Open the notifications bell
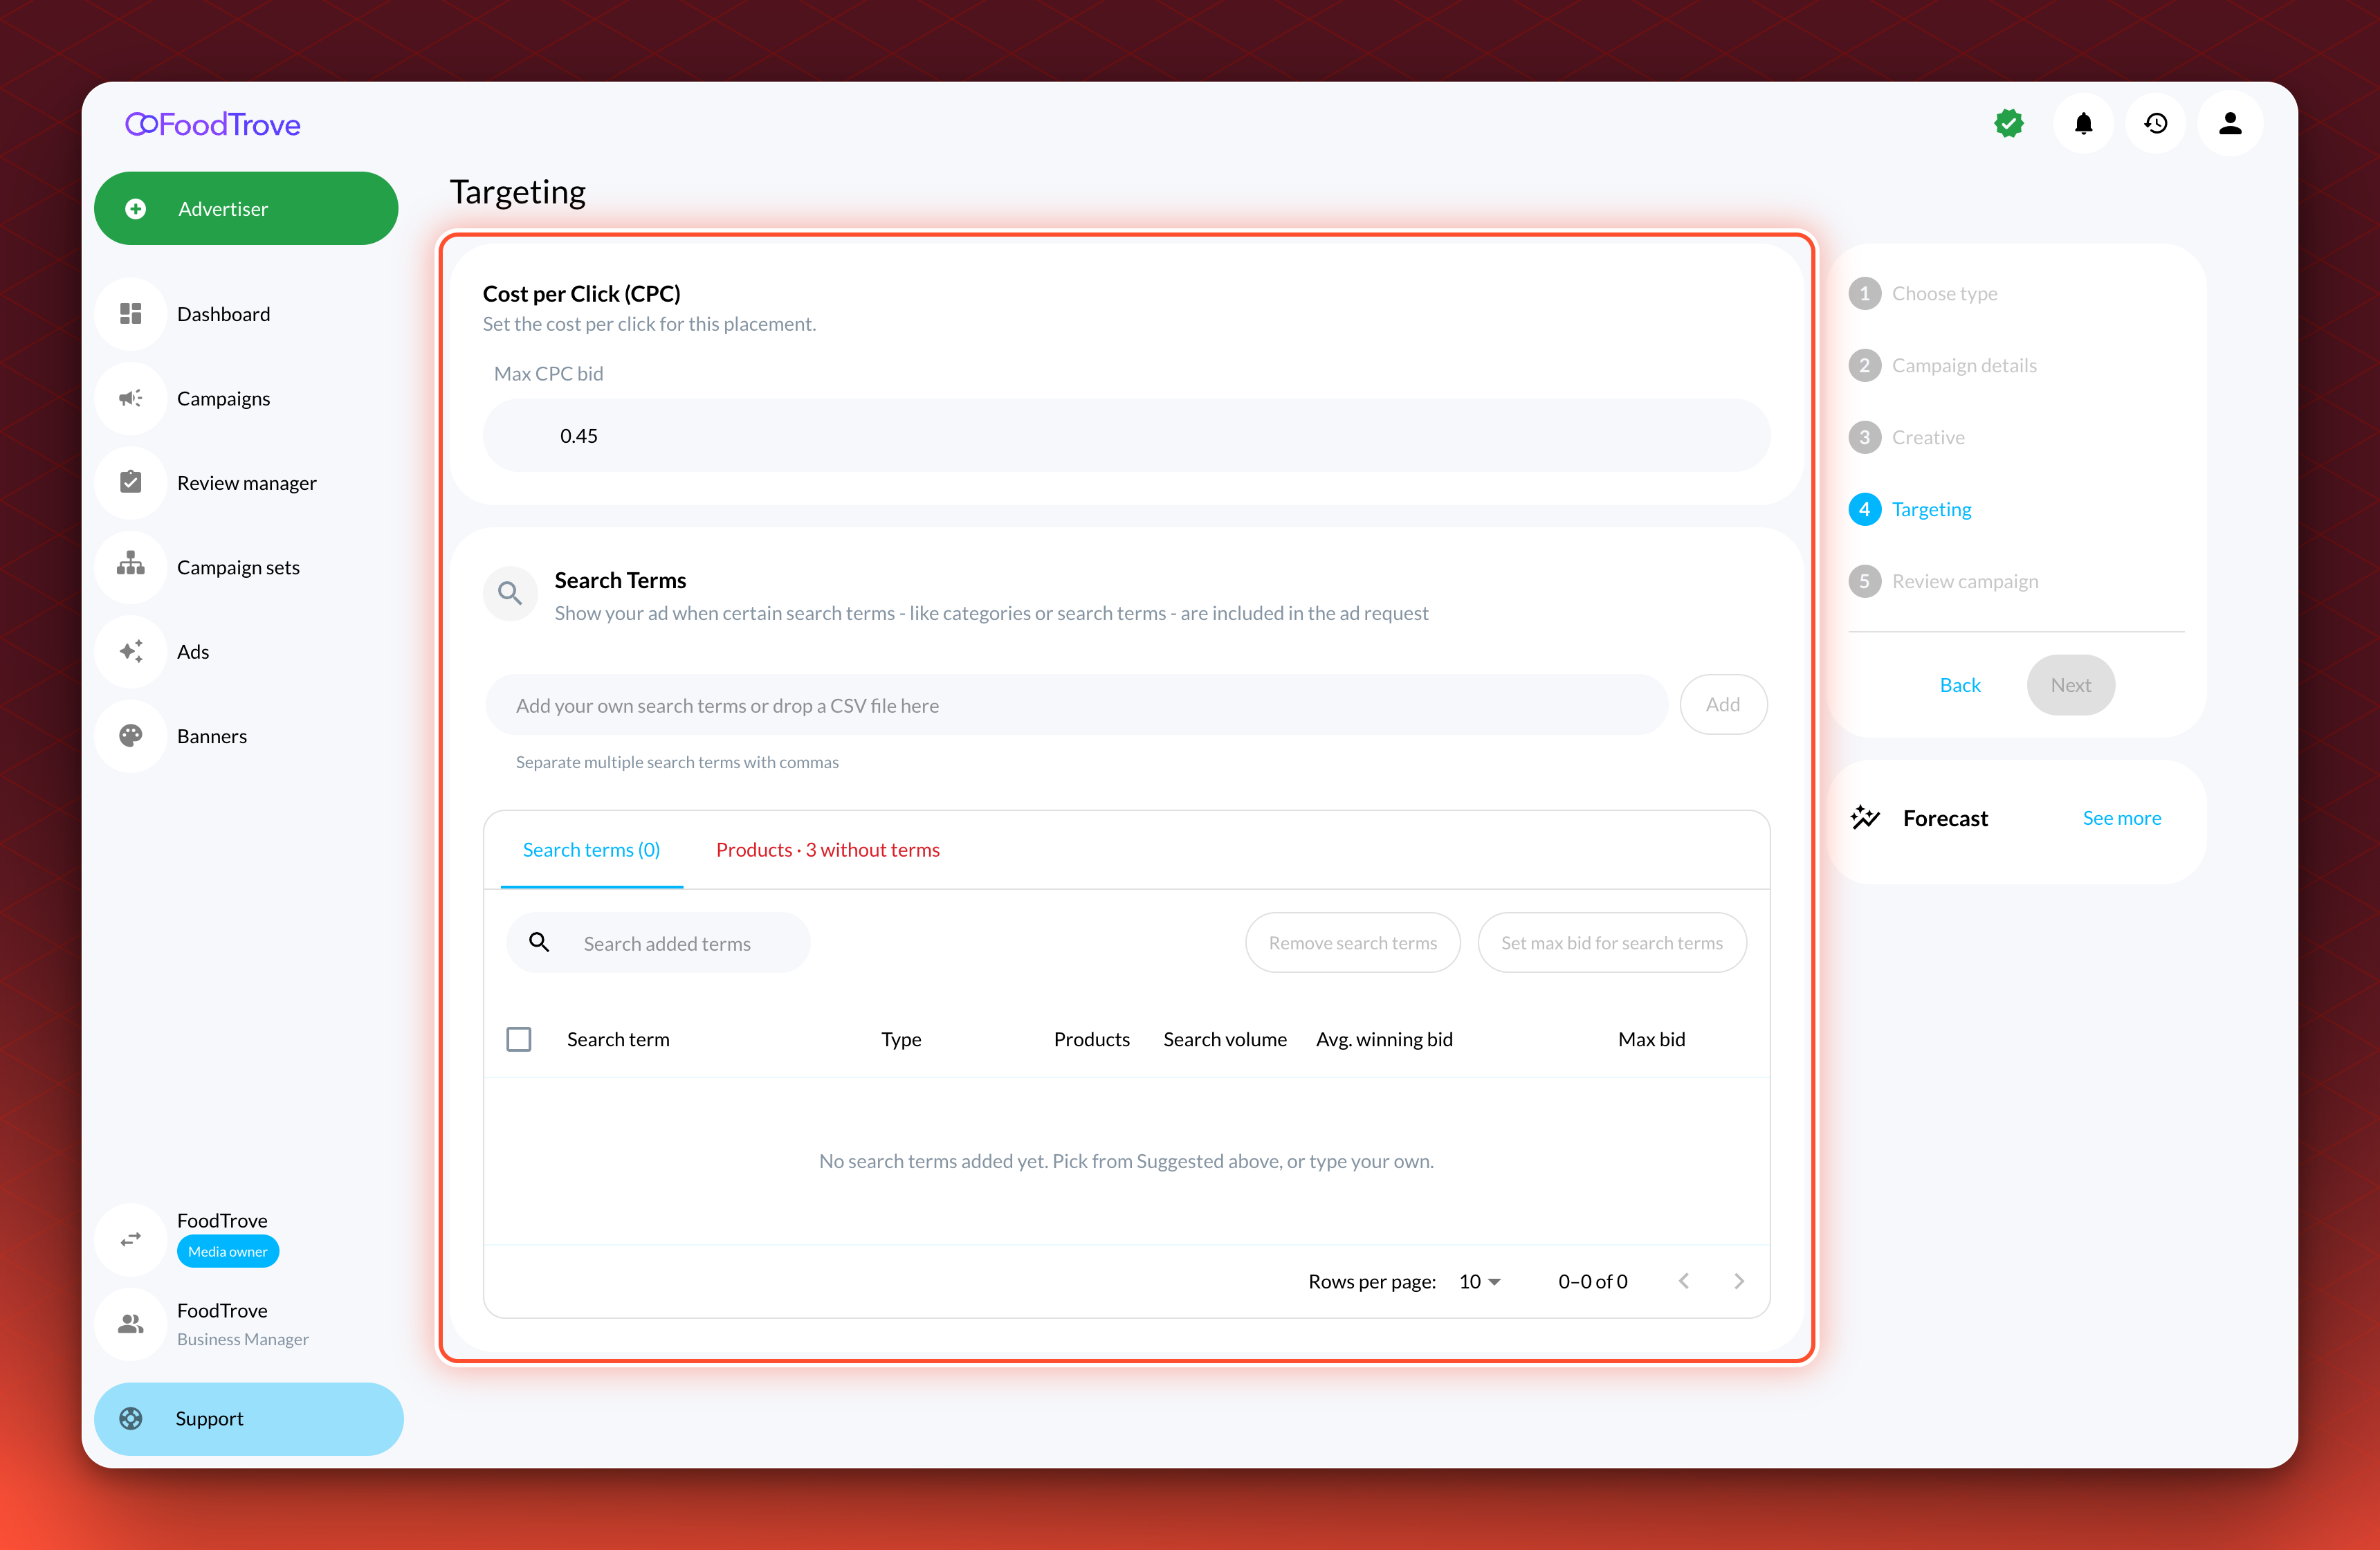This screenshot has width=2380, height=1550. (x=2083, y=124)
